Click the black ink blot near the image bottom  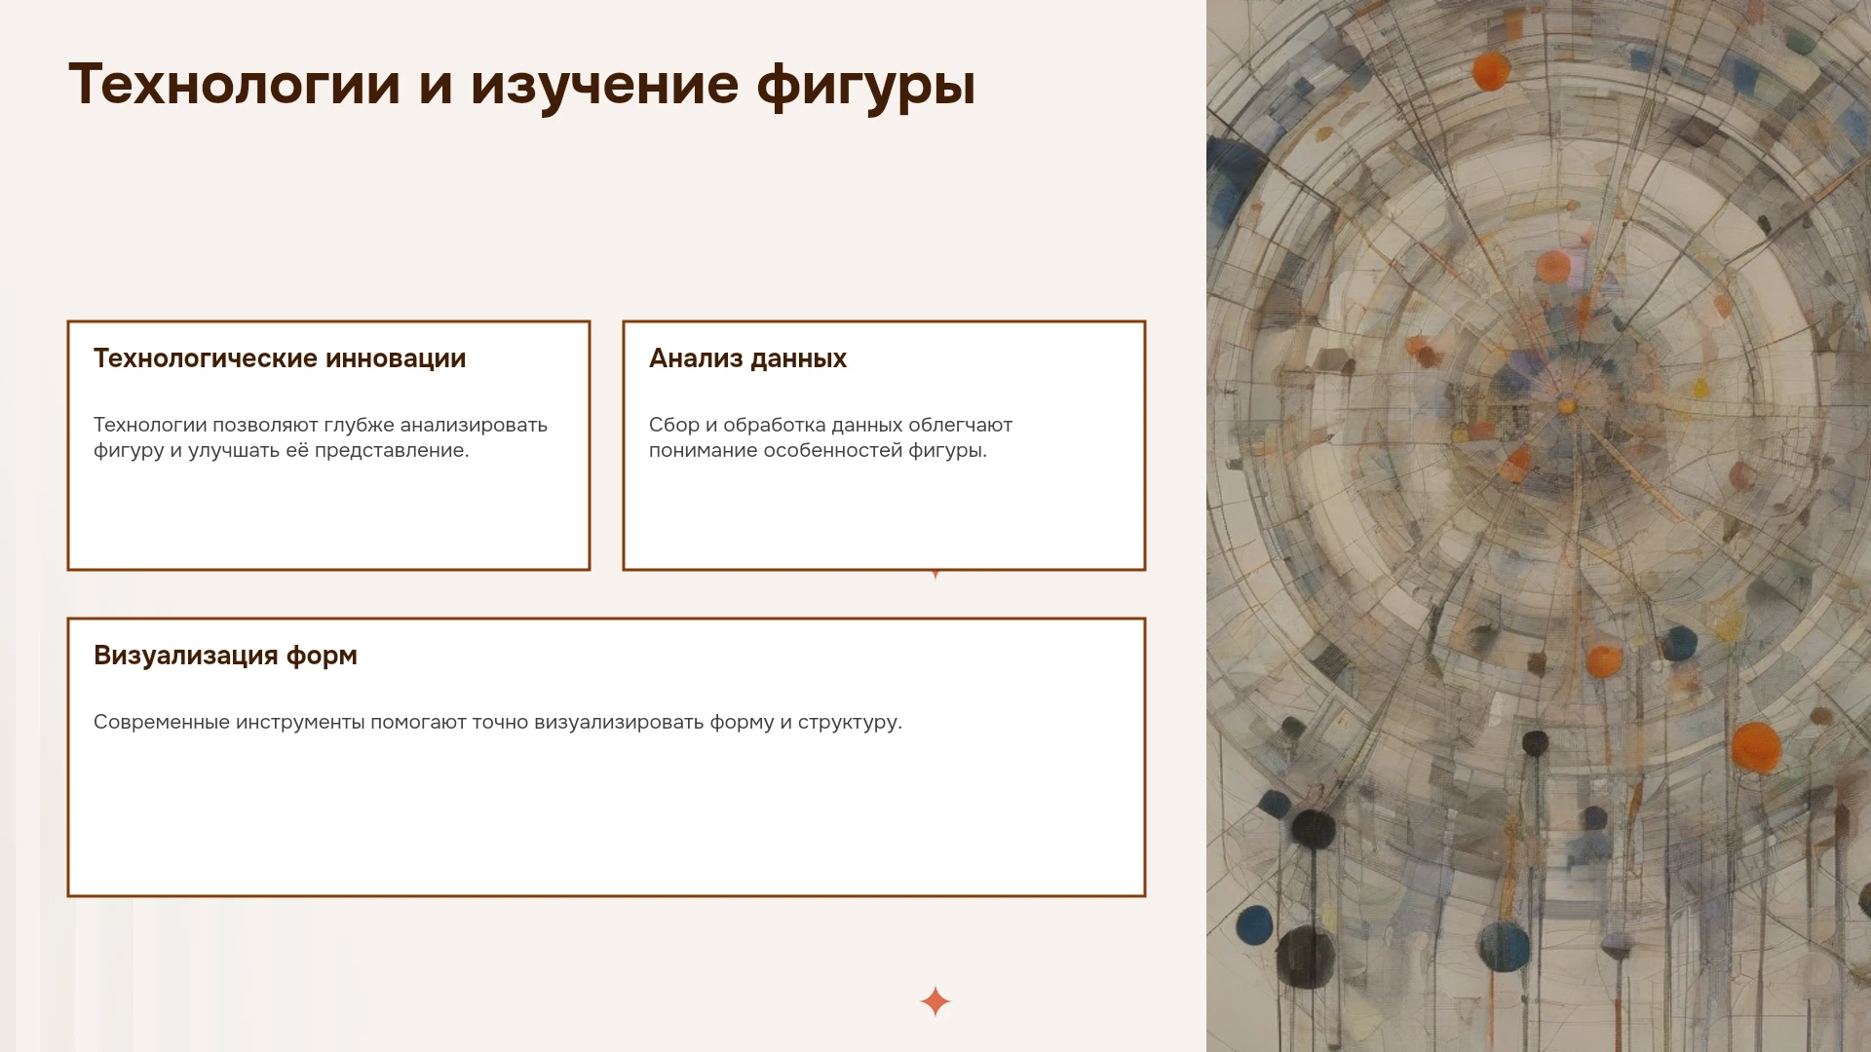coord(1305,957)
